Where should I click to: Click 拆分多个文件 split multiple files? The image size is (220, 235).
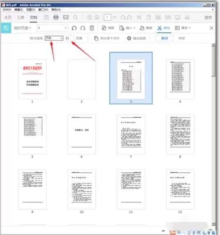click(107, 38)
